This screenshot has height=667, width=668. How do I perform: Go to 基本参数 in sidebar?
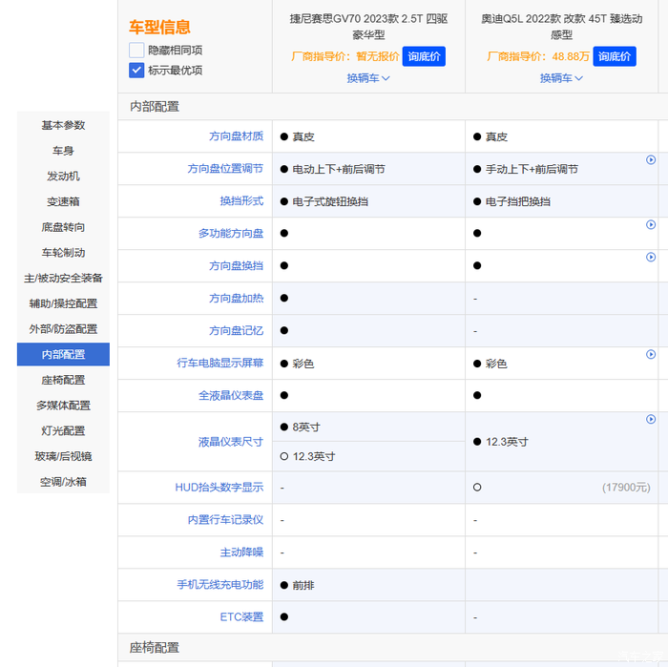(63, 125)
